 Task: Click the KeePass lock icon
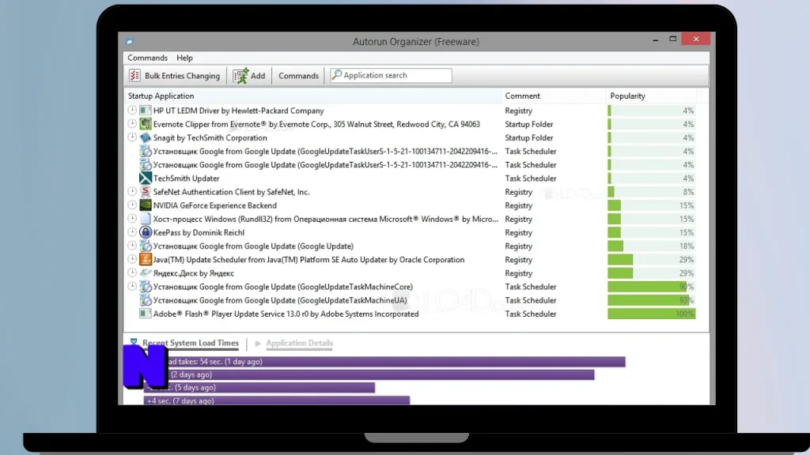click(146, 232)
